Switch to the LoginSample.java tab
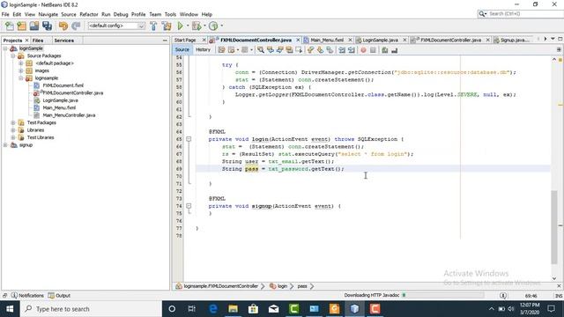Screen dimensions: 564x317 click(380, 40)
